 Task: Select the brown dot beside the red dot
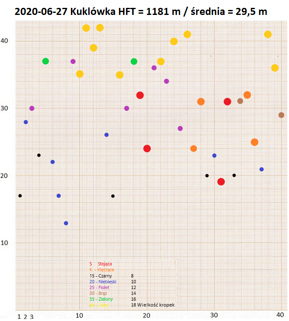tap(240, 101)
